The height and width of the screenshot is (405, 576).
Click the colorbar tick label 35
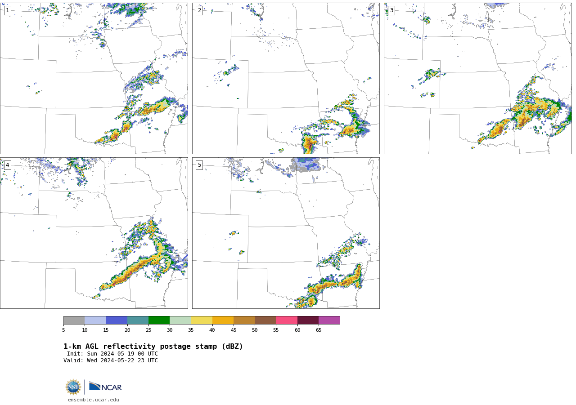coord(191,330)
